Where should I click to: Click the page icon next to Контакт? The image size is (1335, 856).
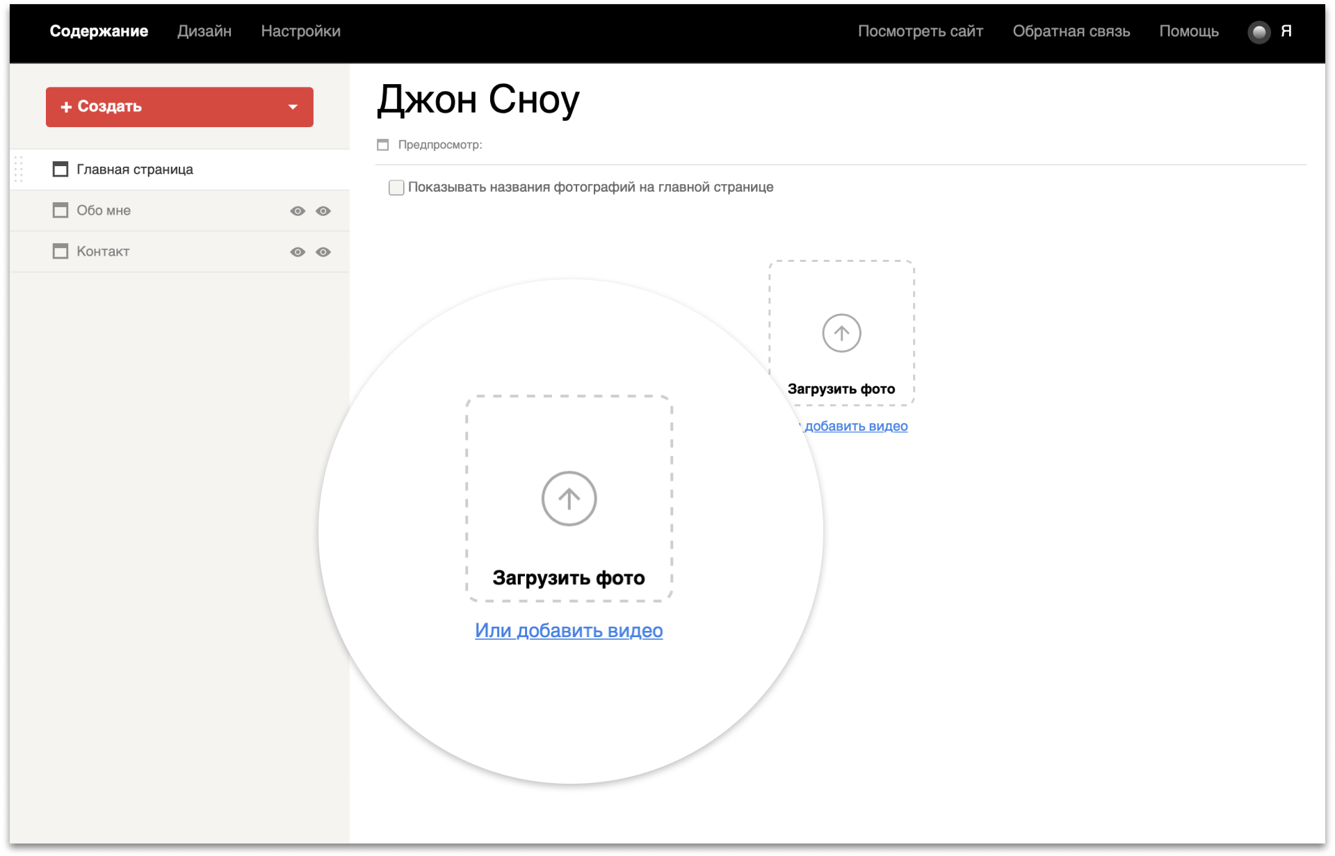tap(60, 252)
